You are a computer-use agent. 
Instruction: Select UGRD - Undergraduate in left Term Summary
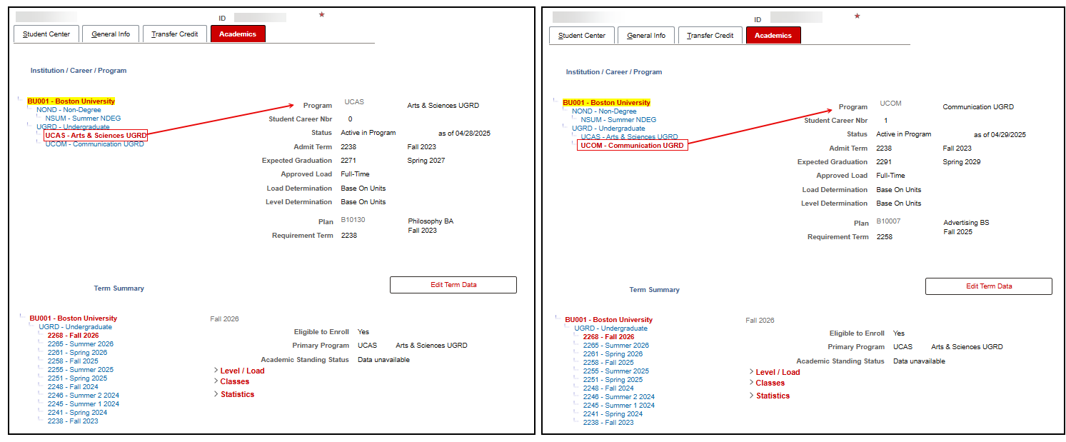click(x=75, y=327)
